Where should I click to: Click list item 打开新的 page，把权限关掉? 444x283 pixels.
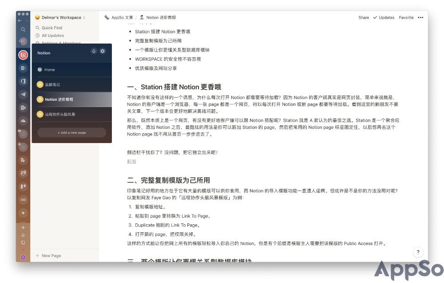point(166,234)
